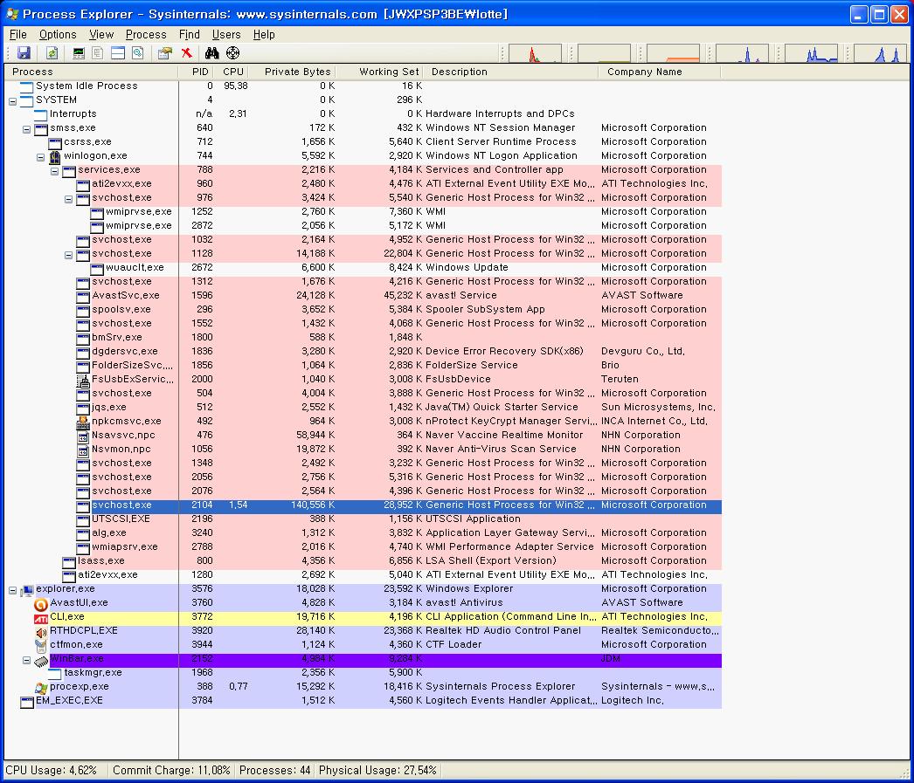
Task: Open System Information graph icon
Action: [78, 53]
